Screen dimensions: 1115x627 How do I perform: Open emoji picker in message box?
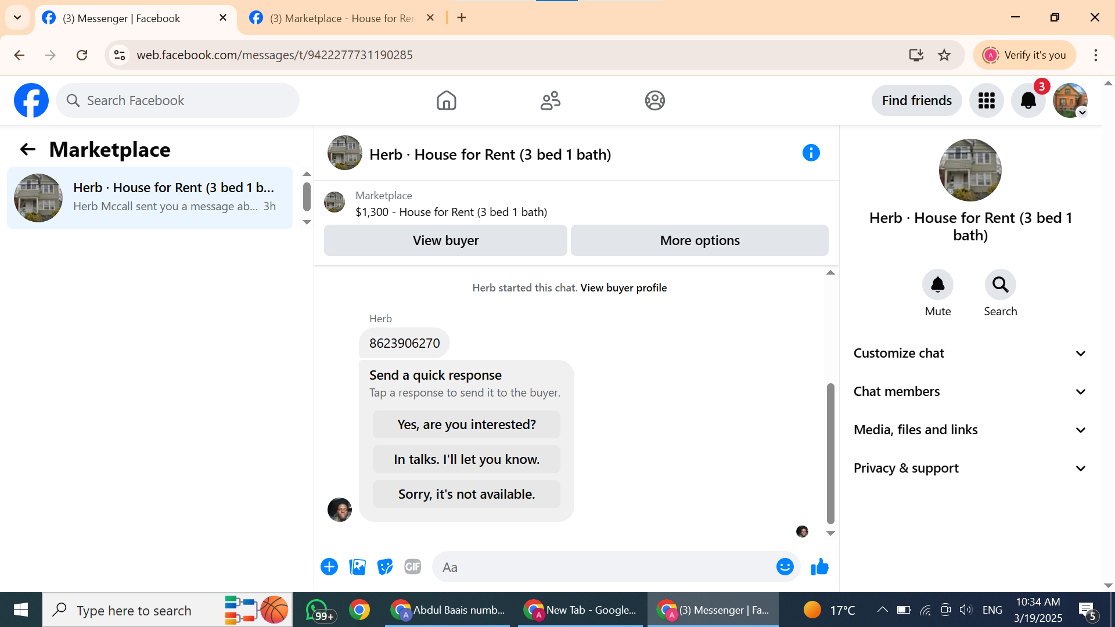pos(785,567)
